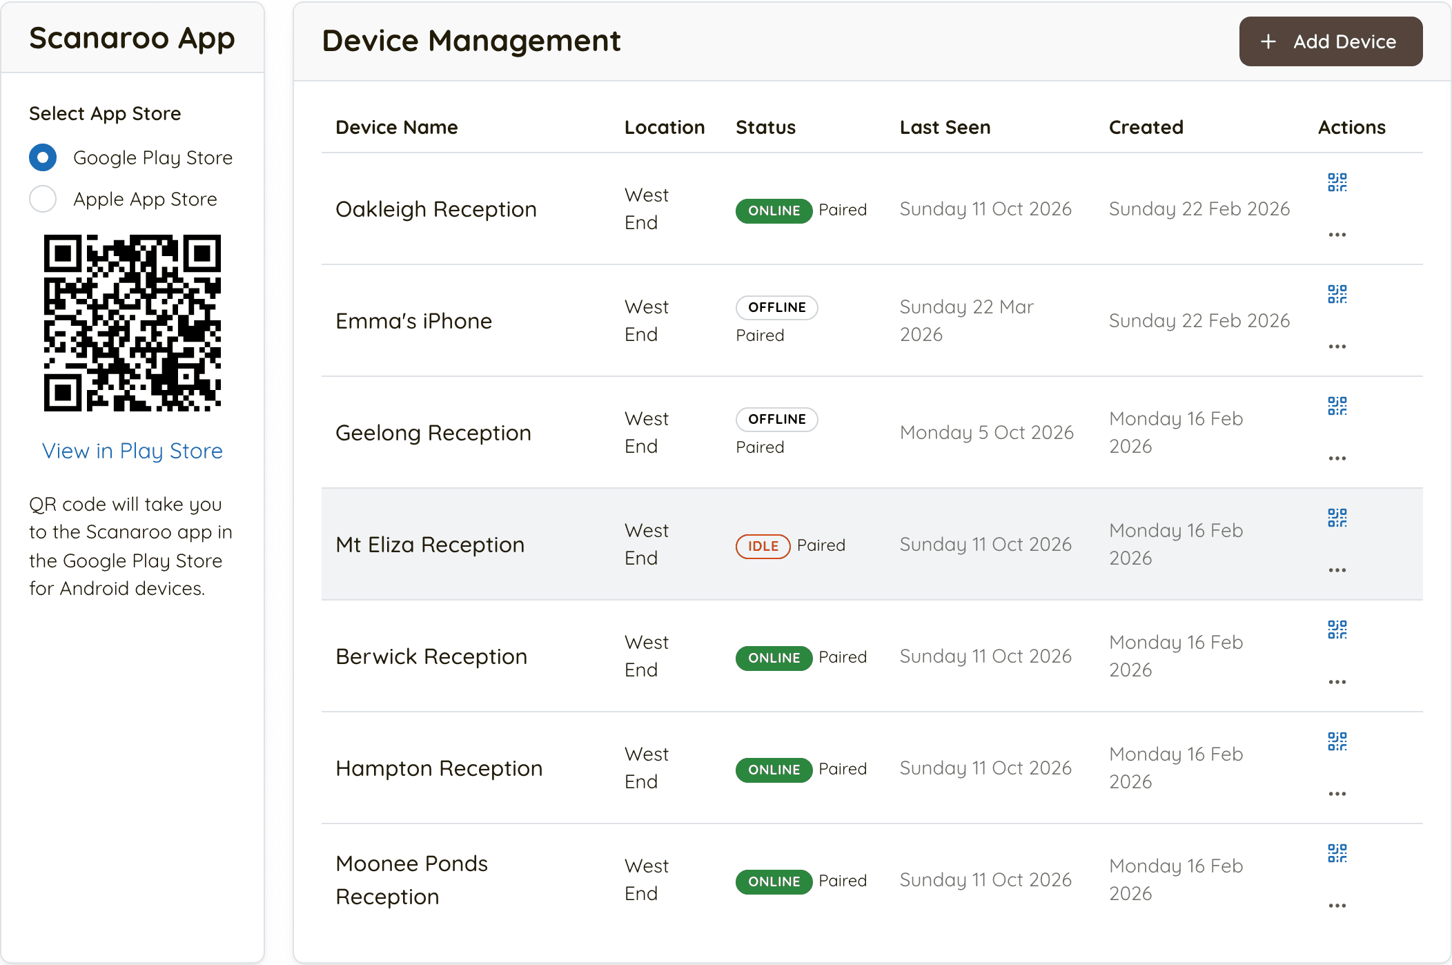Image resolution: width=1452 pixels, height=965 pixels.
Task: Select the Mt Eliza Reception device name
Action: click(x=430, y=545)
